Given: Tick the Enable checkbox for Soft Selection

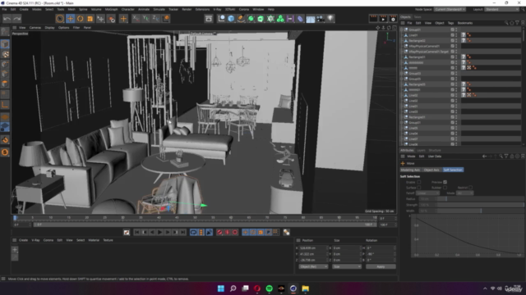Looking at the screenshot, I should coord(419,182).
